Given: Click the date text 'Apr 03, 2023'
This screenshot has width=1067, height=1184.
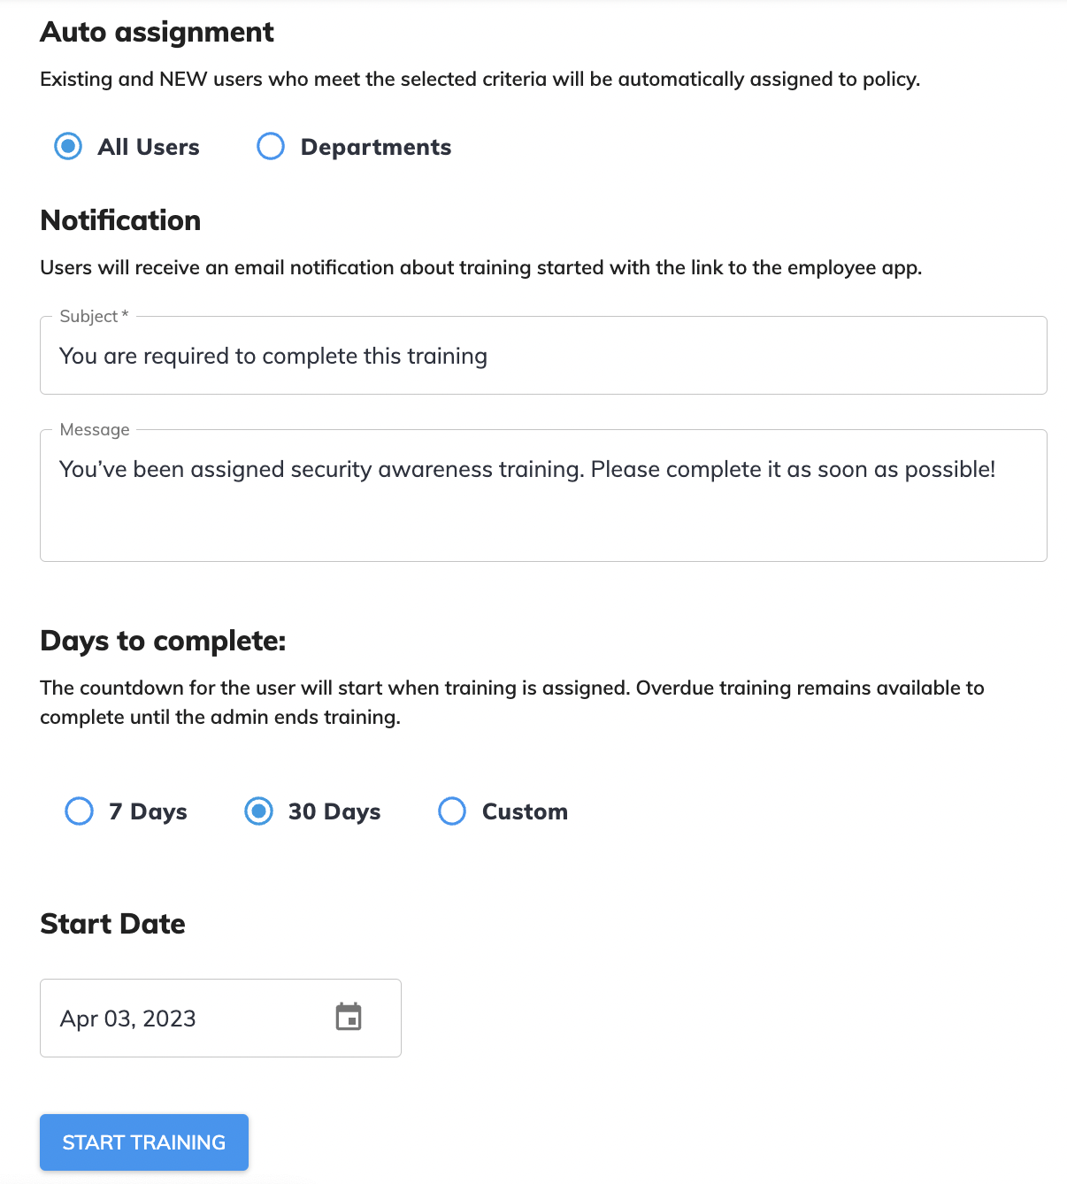Looking at the screenshot, I should tap(127, 1018).
